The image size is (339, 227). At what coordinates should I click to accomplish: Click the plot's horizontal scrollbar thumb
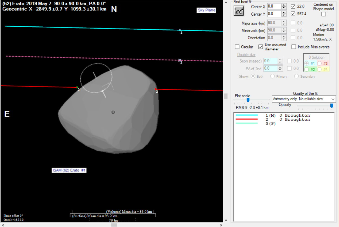[x=114, y=225]
